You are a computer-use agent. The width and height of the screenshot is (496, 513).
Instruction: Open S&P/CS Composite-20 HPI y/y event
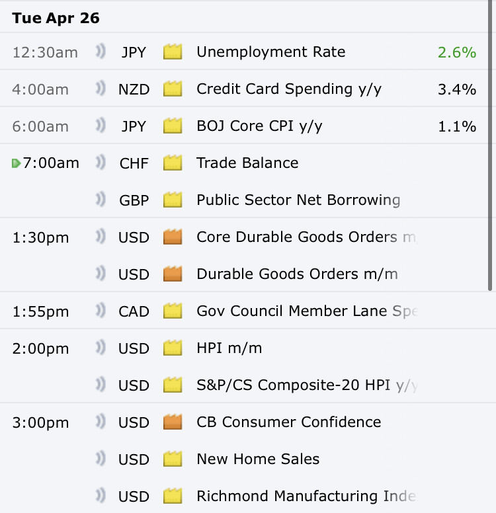pyautogui.click(x=306, y=385)
